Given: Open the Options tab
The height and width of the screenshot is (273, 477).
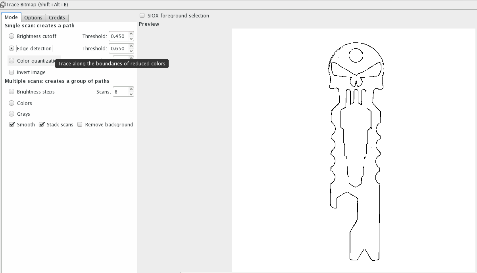Looking at the screenshot, I should [x=33, y=18].
